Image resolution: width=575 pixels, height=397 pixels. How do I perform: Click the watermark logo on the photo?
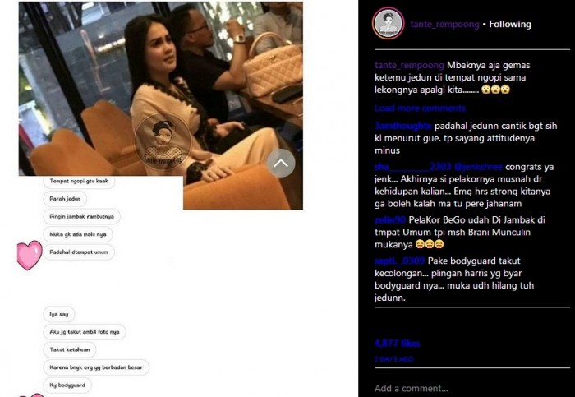point(163,142)
